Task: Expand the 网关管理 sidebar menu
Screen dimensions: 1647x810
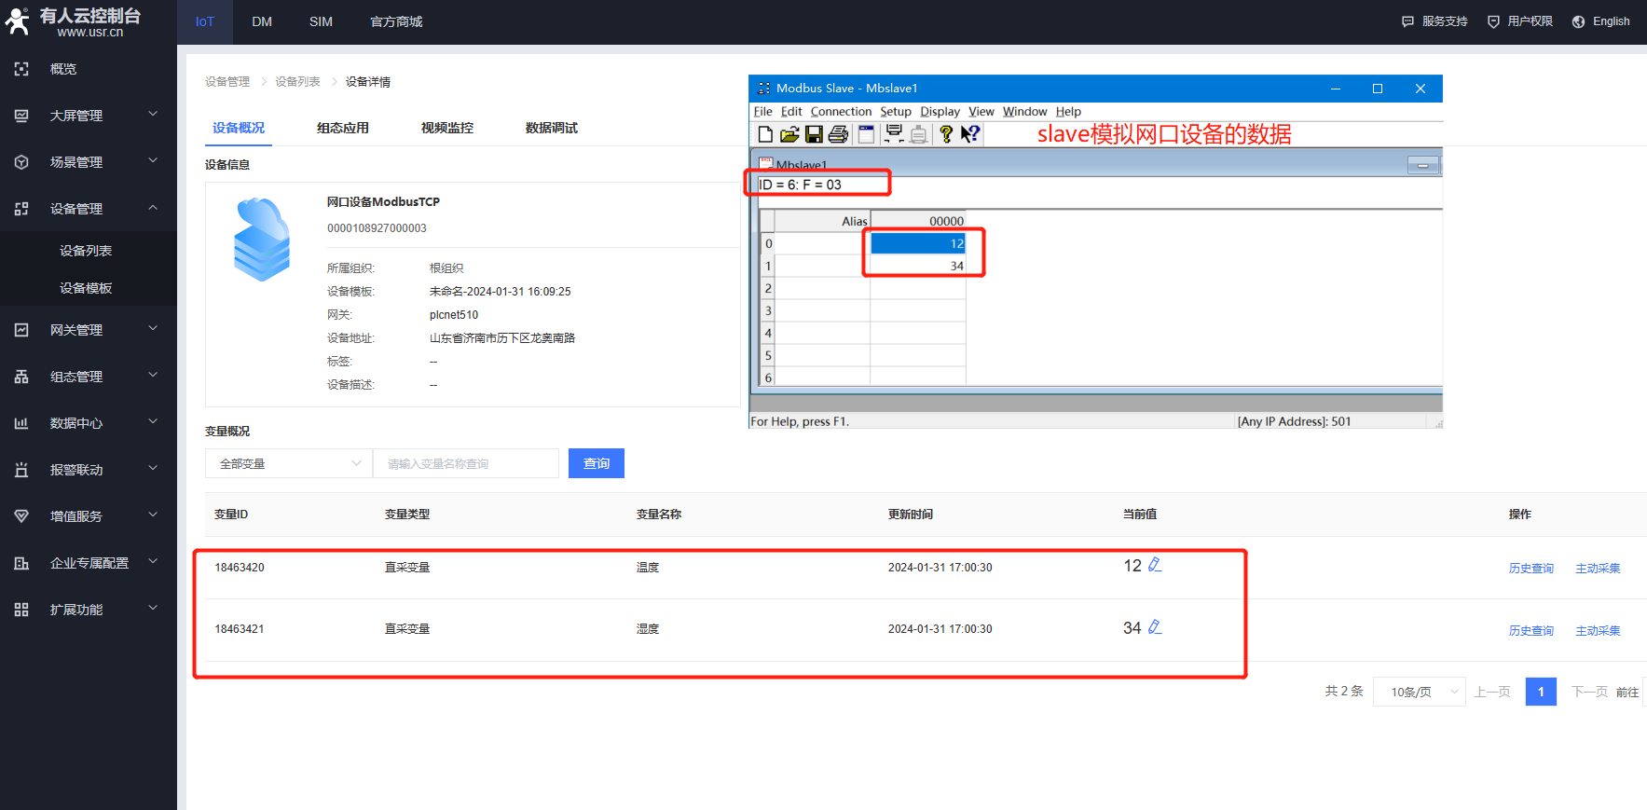Action: coord(153,329)
